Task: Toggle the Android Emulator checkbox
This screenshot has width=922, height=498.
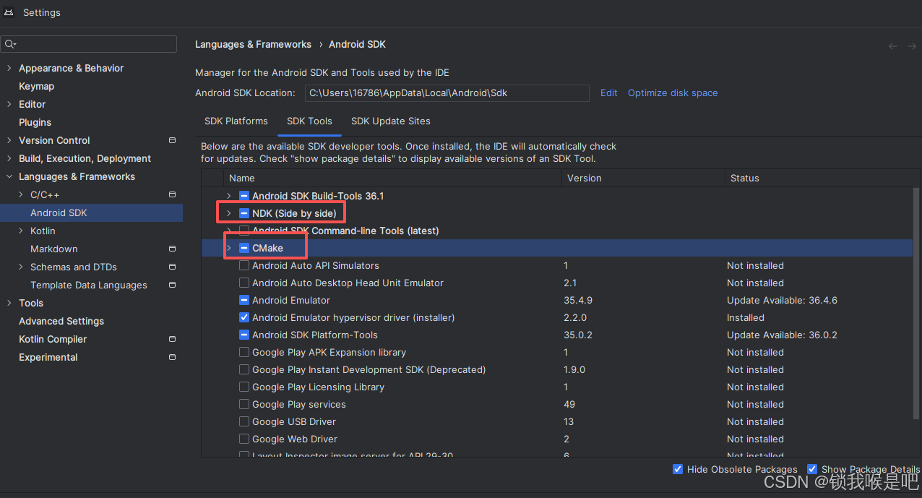Action: (244, 300)
